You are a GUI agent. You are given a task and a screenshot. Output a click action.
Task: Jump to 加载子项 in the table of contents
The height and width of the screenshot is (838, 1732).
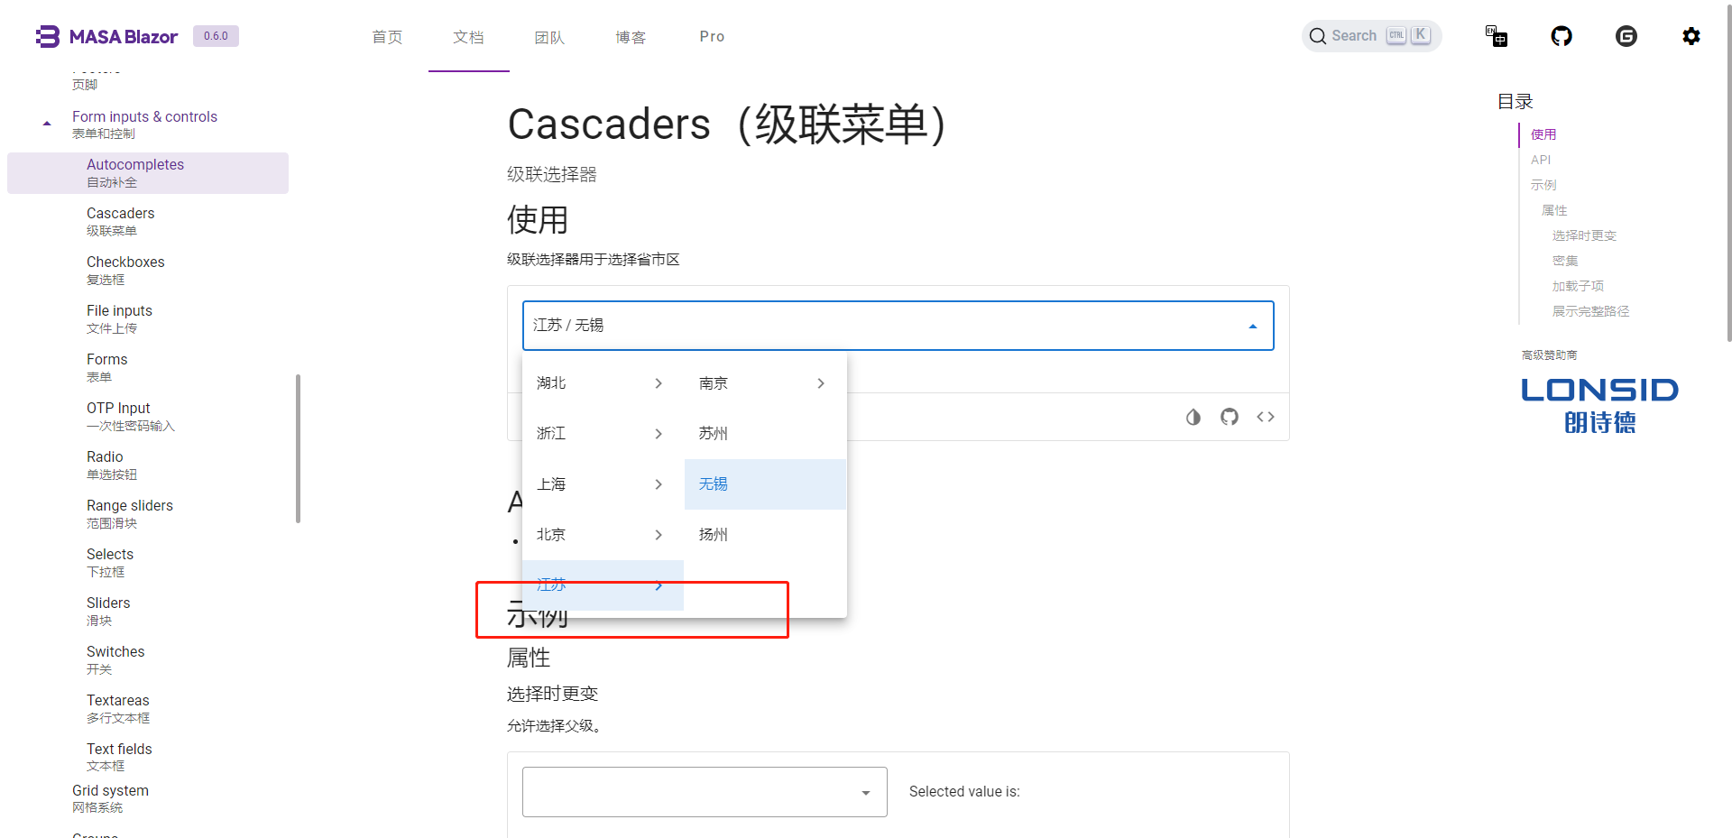[x=1577, y=286]
